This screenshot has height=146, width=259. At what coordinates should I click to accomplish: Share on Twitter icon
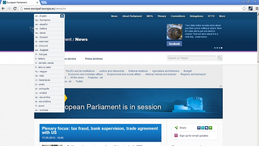(x=203, y=128)
